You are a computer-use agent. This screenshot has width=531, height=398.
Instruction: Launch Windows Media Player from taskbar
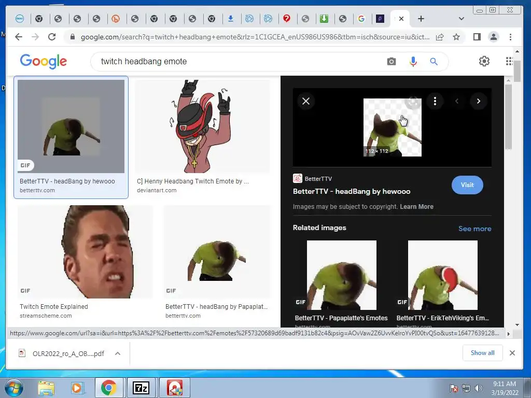coord(77,388)
